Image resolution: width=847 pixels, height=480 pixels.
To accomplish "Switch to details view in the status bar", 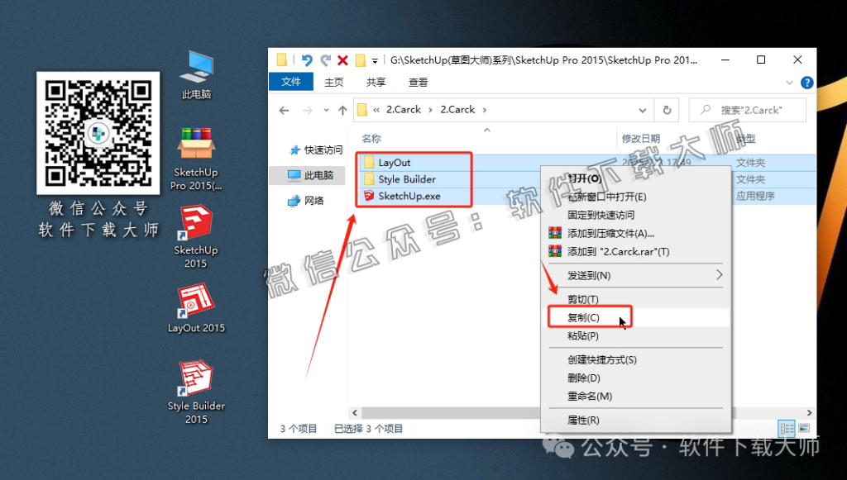I will click(787, 428).
